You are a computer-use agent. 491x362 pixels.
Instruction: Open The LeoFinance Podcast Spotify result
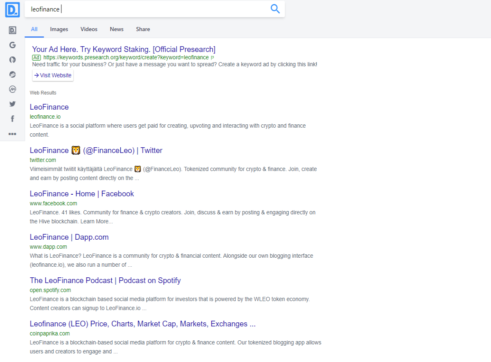click(105, 280)
